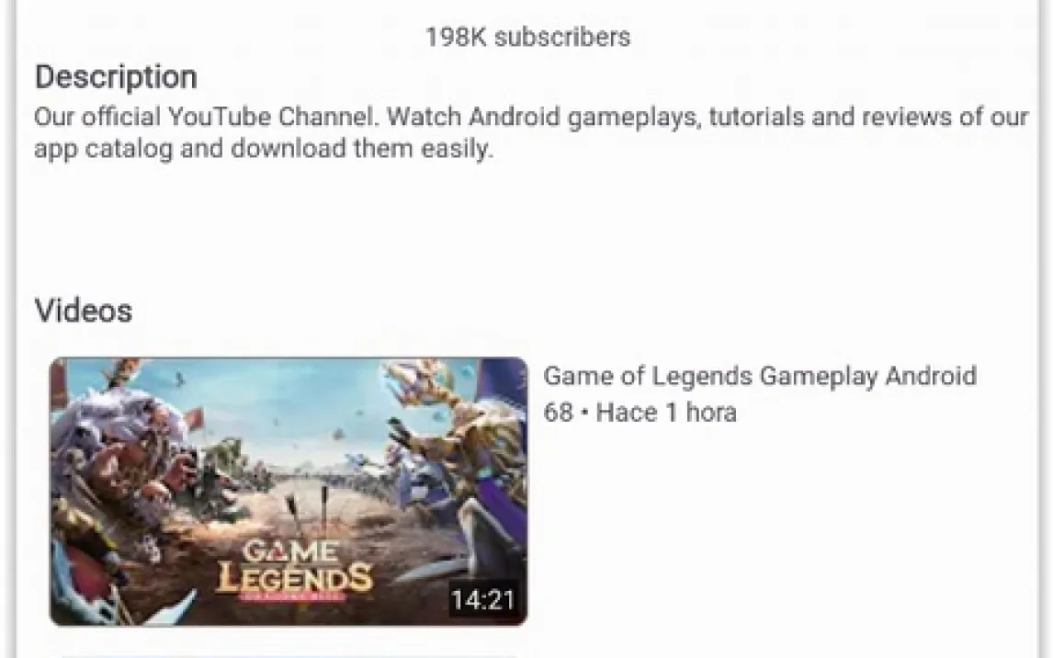Click the armored knight character in the thumbnail
This screenshot has height=658, width=1053.
463,457
